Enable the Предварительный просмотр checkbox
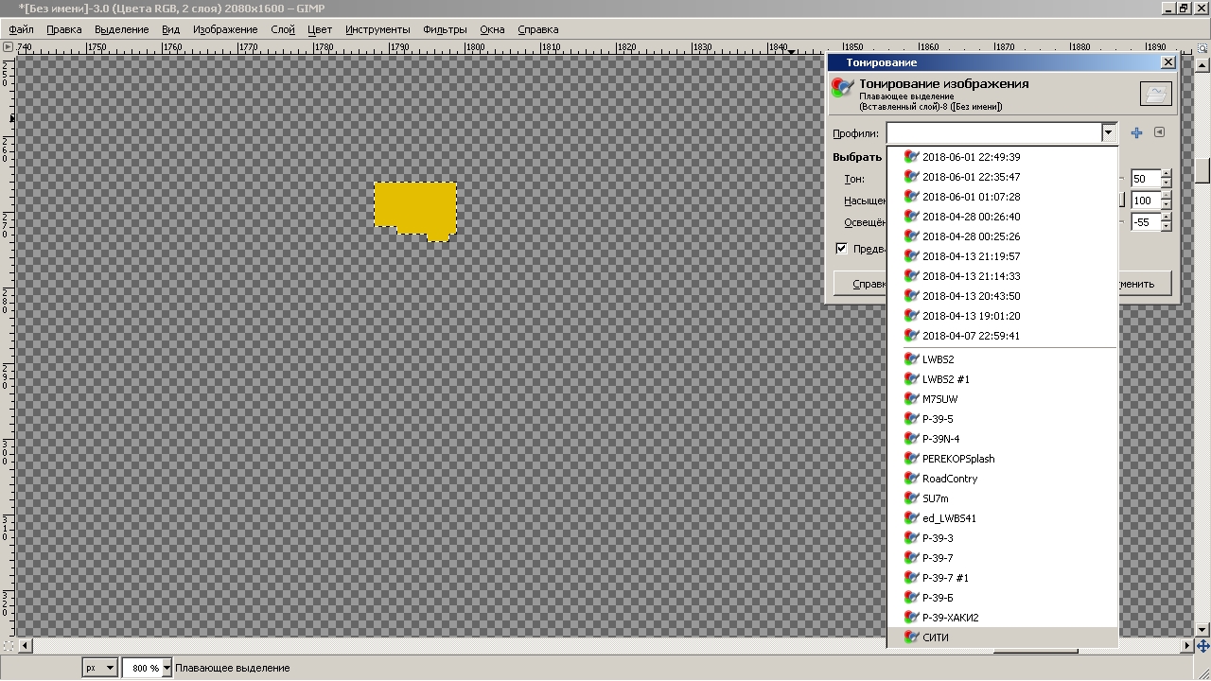This screenshot has height=681, width=1211. [841, 249]
